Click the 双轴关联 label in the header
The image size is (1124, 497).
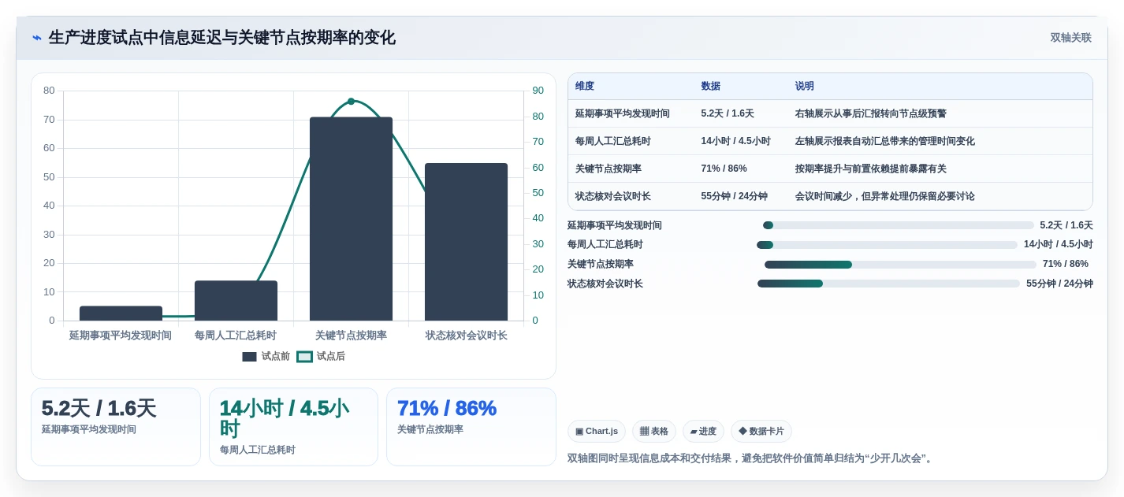[x=1070, y=38]
